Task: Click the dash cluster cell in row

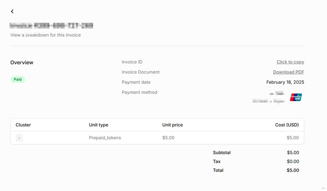Action: [20, 138]
